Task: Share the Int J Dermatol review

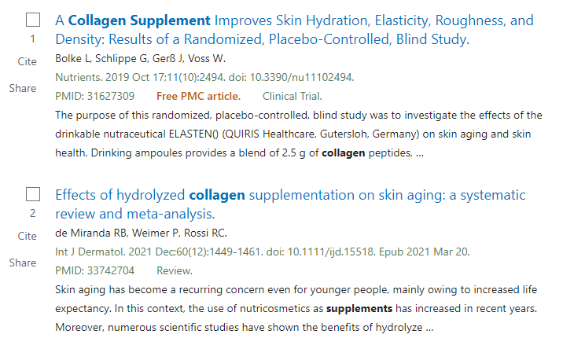Action: click(x=23, y=263)
